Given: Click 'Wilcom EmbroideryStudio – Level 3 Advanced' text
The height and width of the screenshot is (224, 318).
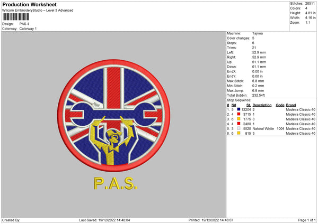Looking at the screenshot, I should 38,11.
